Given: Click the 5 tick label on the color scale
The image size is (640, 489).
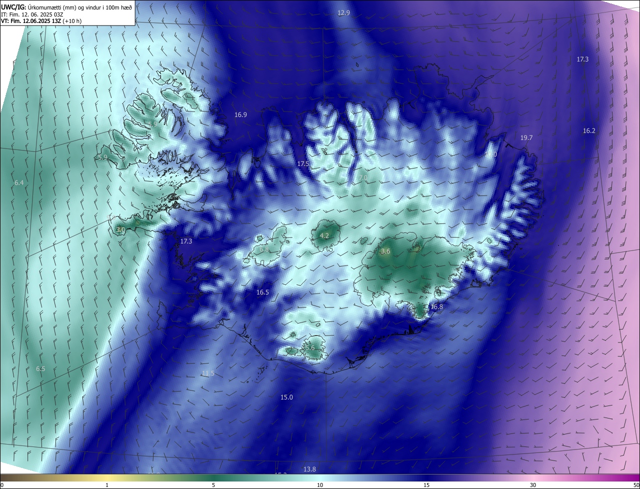Looking at the screenshot, I should 213,485.
